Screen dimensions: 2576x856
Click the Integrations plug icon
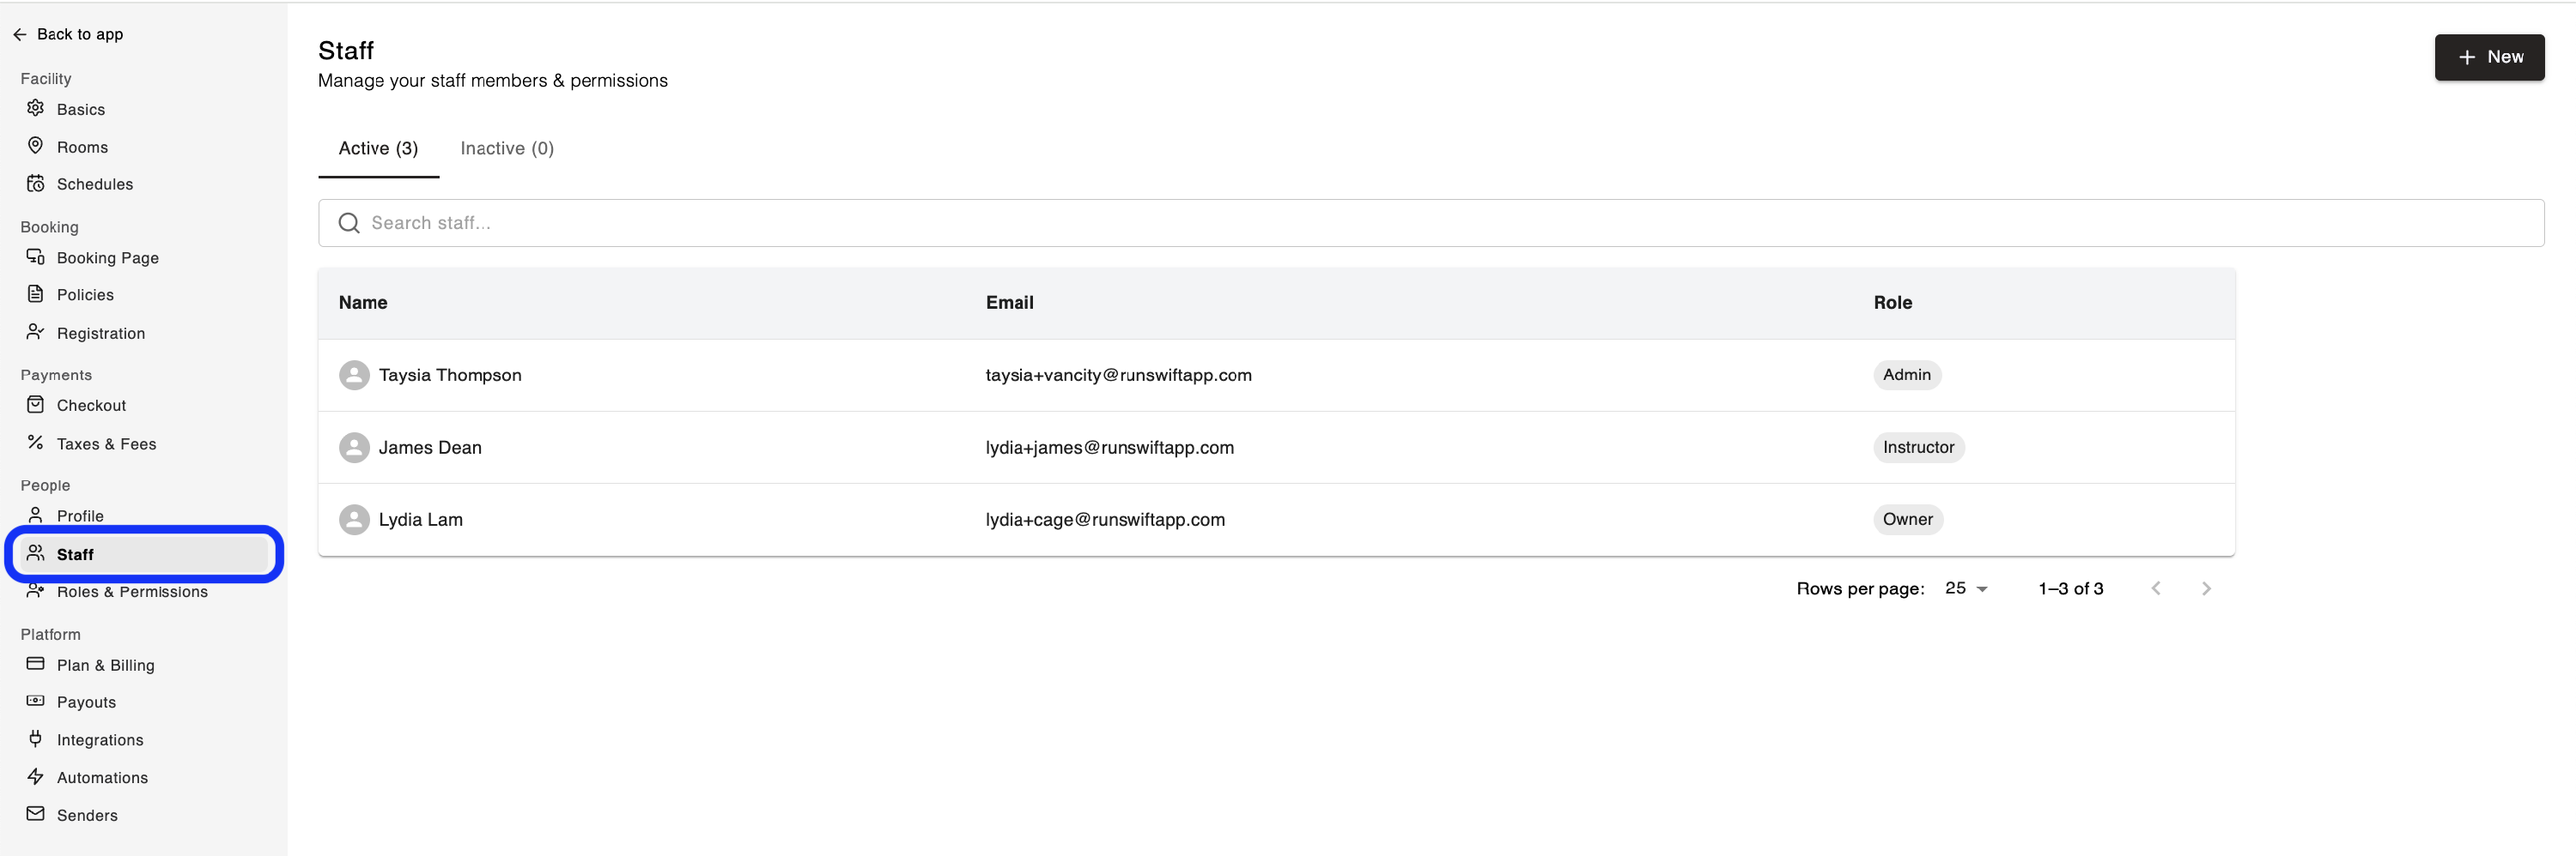[x=36, y=739]
